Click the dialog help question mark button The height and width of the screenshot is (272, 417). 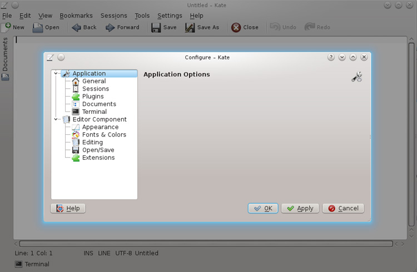coord(331,57)
